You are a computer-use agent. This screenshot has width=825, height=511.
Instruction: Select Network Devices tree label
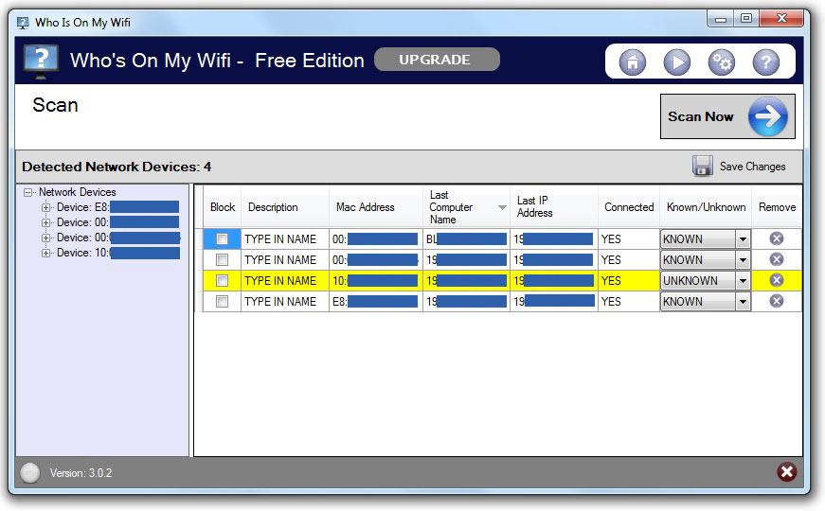(77, 192)
